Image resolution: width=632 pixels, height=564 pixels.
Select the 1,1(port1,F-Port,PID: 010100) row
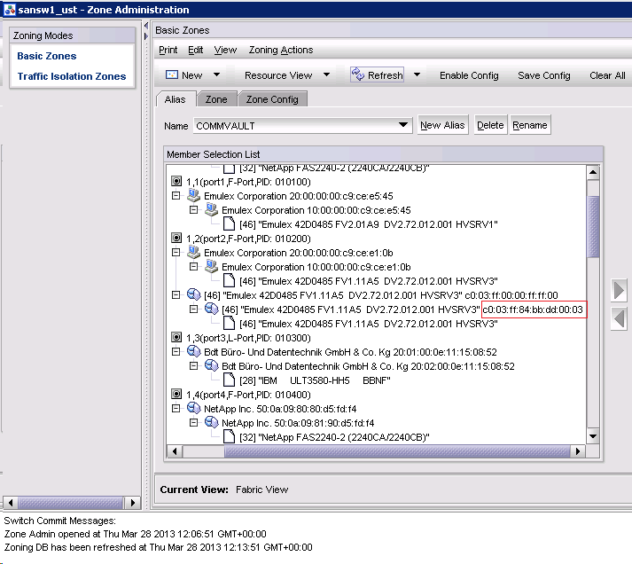[248, 182]
